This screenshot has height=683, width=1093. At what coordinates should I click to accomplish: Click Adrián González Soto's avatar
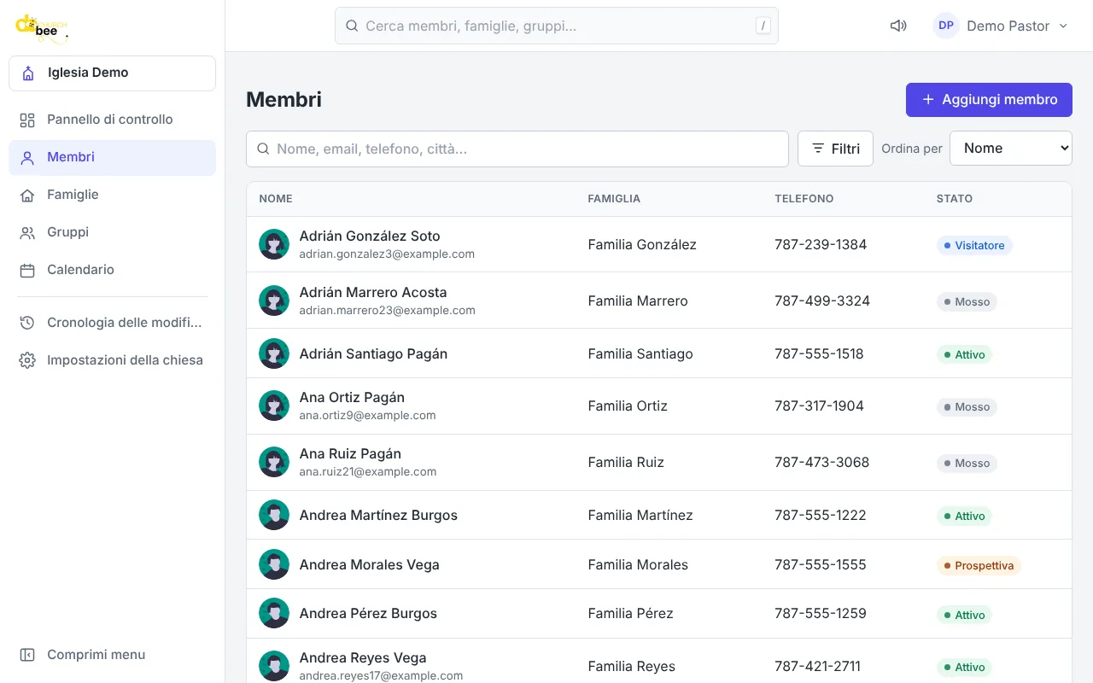point(274,244)
